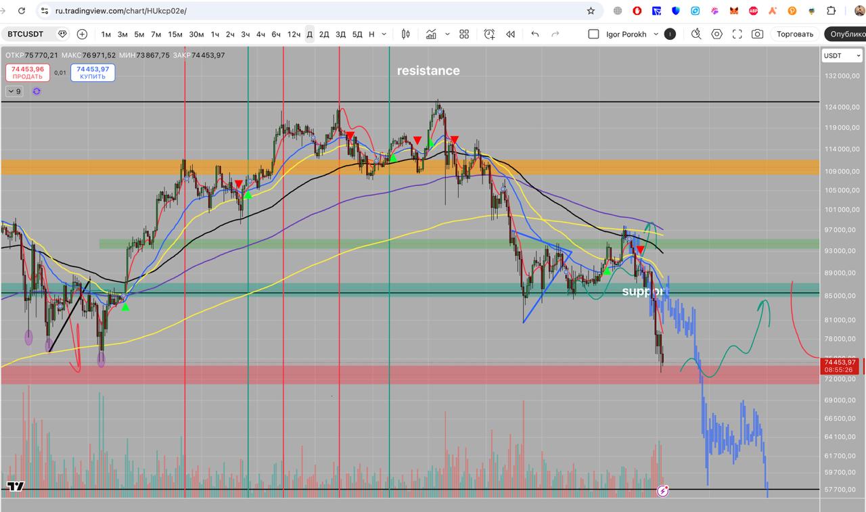Image resolution: width=866 pixels, height=512 pixels.
Task: Switch to the 15м timeframe
Action: [x=175, y=34]
